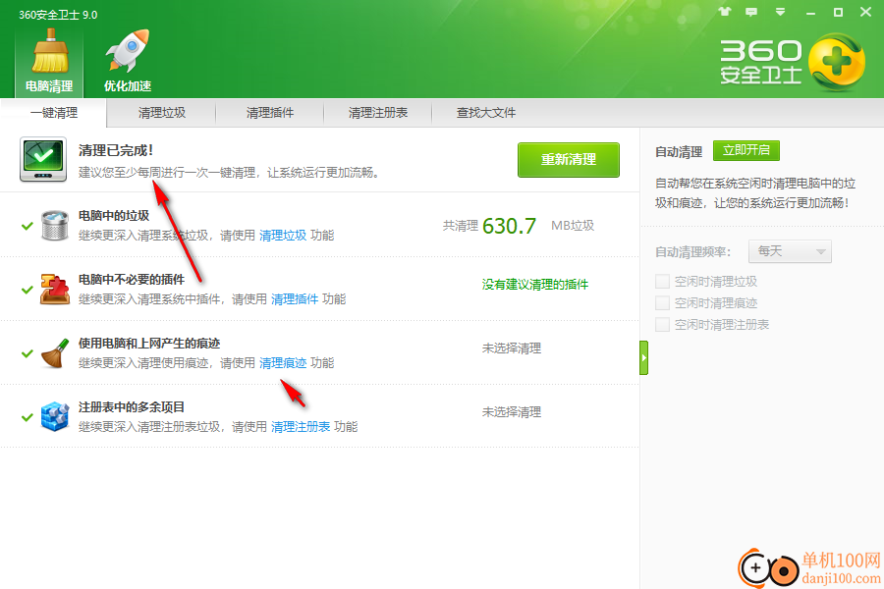Image resolution: width=884 pixels, height=589 pixels.
Task: Open the 清理注册表 link in description
Action: point(301,427)
